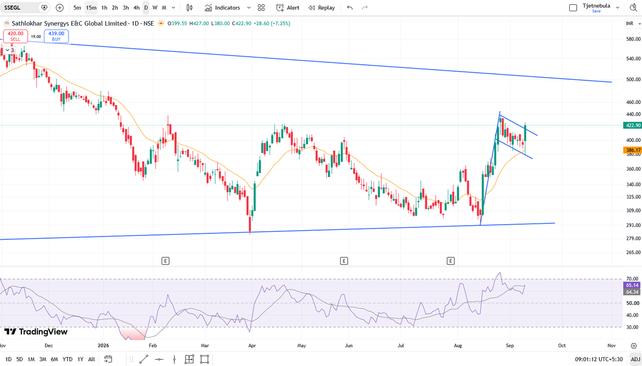642x366 pixels.
Task: Open the indicator templates grid icon
Action: click(261, 7)
